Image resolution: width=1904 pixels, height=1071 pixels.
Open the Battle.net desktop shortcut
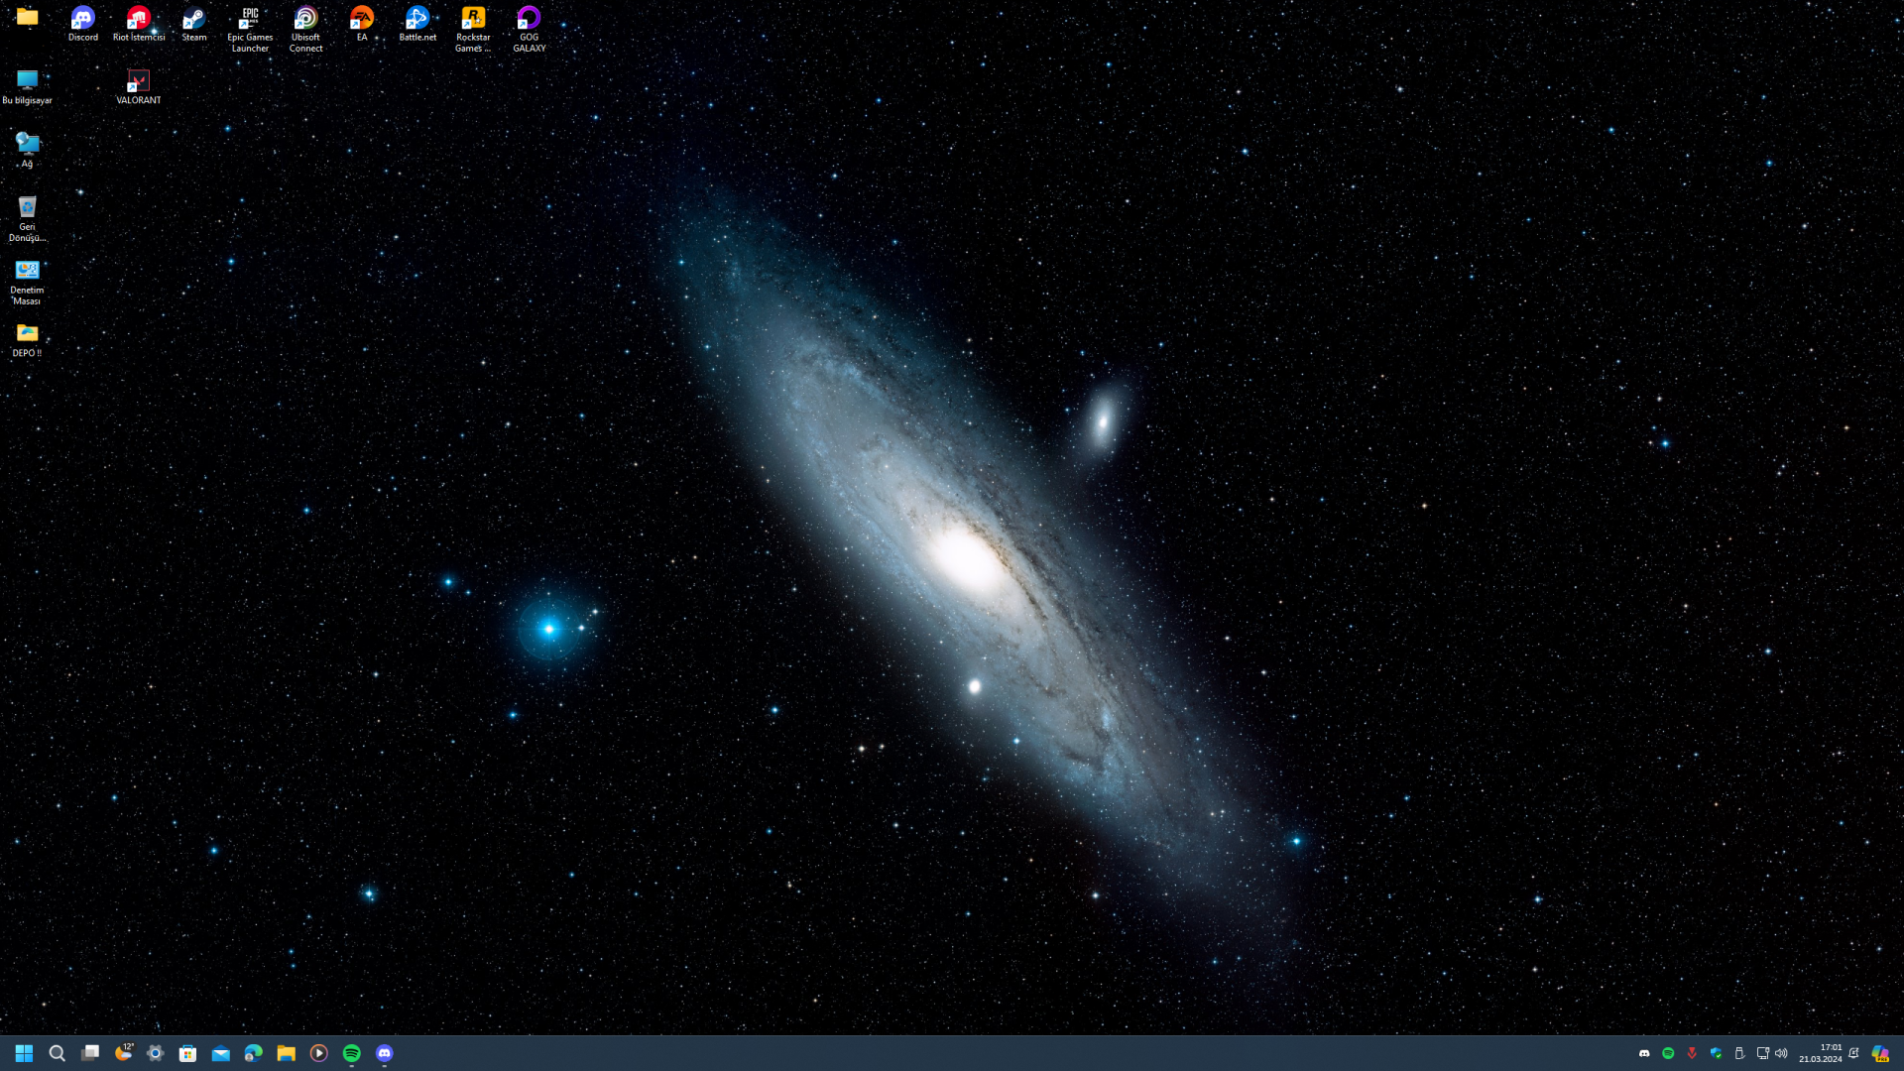417,20
